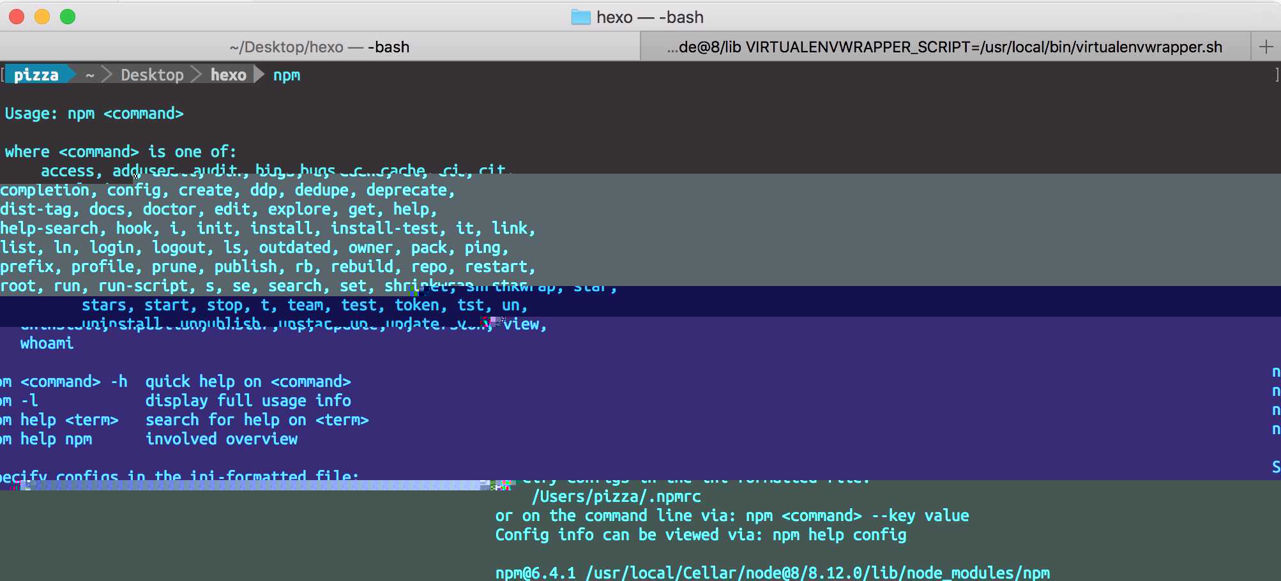Switch to the ~/Desktop/hexo -bash tab
The image size is (1281, 581).
click(319, 47)
